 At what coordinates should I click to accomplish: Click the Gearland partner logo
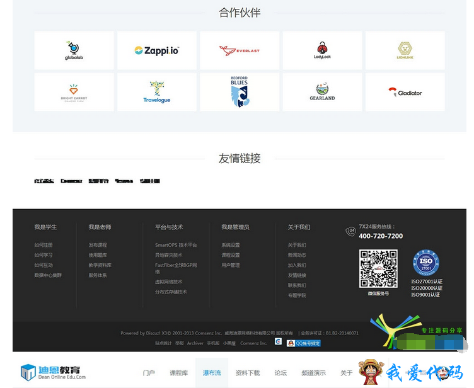coord(322,92)
